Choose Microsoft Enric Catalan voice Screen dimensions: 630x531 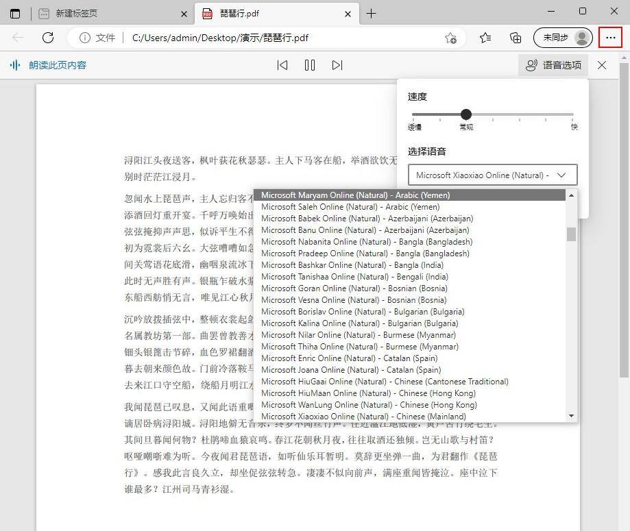pos(410,358)
